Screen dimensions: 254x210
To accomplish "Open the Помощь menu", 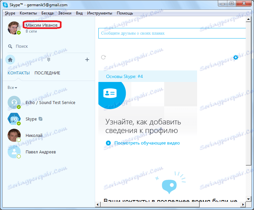I will pos(125,13).
